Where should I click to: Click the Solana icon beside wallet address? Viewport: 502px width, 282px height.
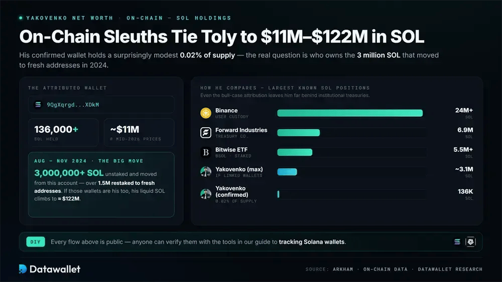[38, 105]
